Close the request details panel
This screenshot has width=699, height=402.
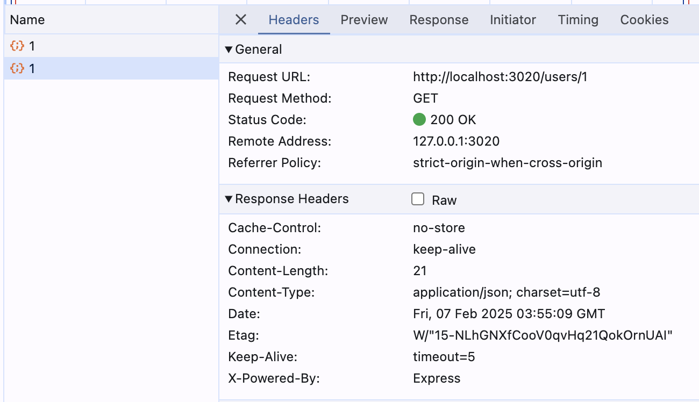tap(241, 20)
